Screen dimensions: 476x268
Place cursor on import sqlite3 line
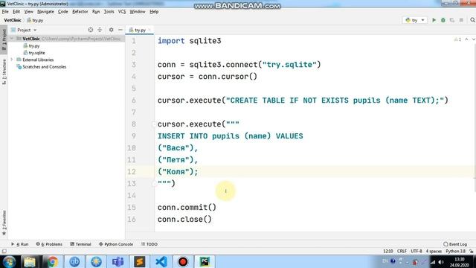(189, 41)
